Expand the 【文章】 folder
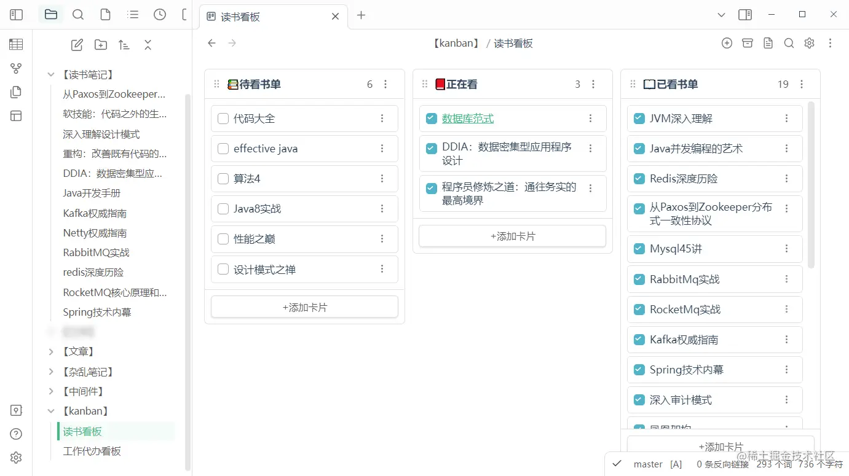Viewport: 849px width, 476px height. click(51, 351)
